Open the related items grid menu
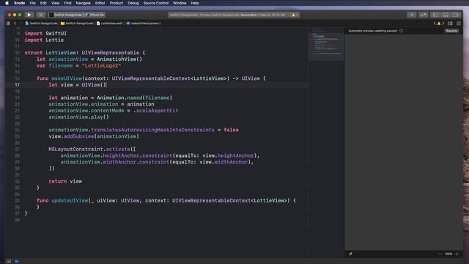The image size is (469, 264). coord(8,23)
